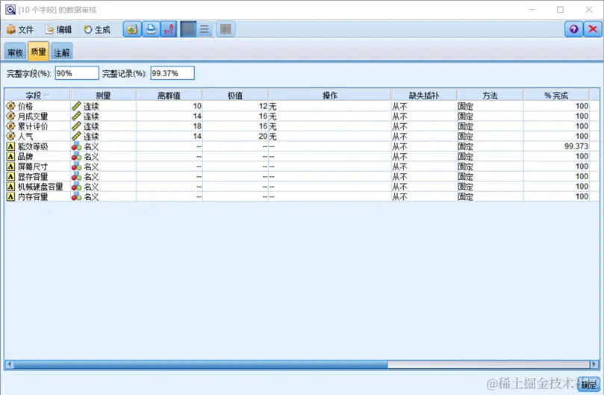The image size is (604, 395).
Task: Click the 完整字段(%) field showing 90%
Action: [77, 73]
